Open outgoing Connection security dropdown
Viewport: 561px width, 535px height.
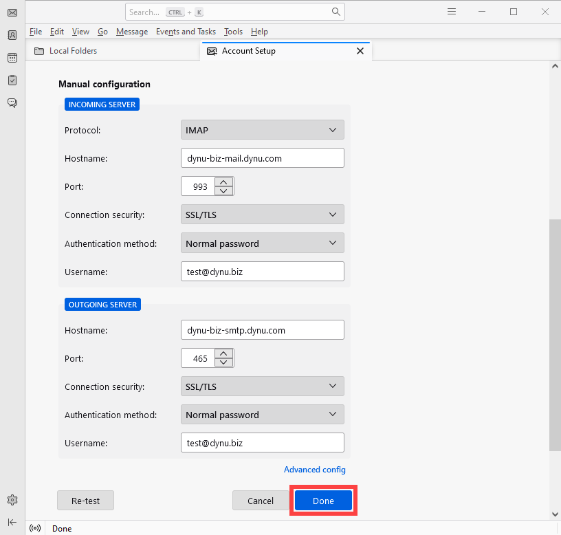[x=263, y=386]
